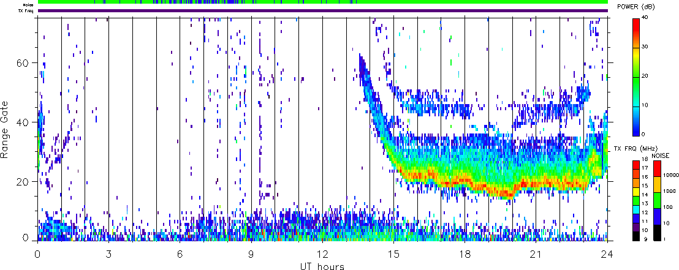Select the 10 label on the TX FRQ legend
The height and width of the screenshot is (270, 679).
pos(645,230)
